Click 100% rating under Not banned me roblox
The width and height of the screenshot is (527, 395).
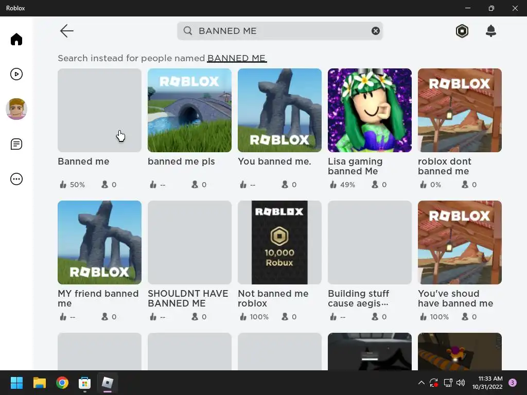coord(259,317)
